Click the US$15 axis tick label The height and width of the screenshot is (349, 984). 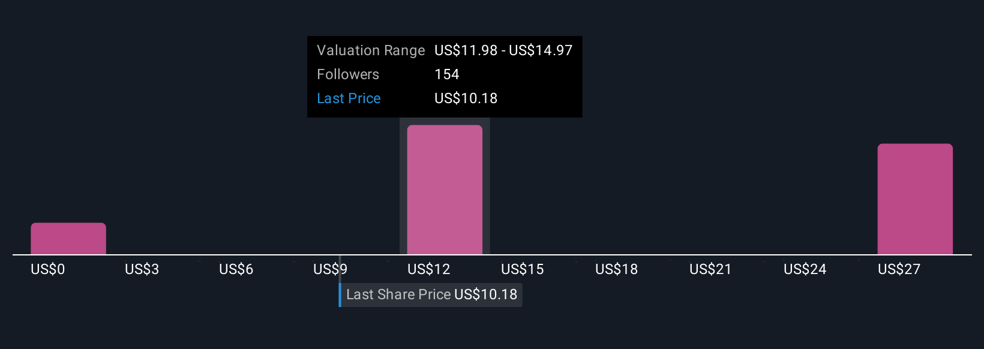[x=523, y=269]
